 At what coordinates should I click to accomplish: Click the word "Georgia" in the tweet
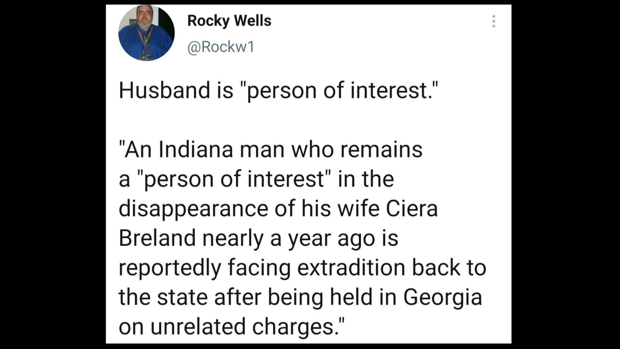443,297
